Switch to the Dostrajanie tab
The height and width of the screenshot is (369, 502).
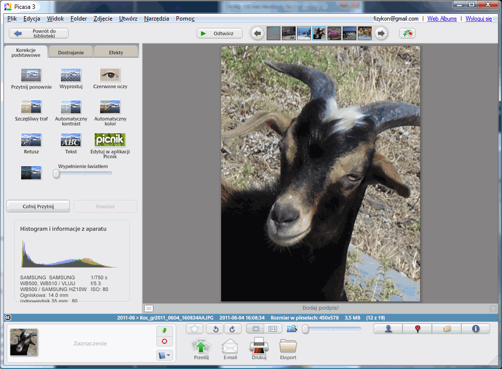(x=71, y=52)
